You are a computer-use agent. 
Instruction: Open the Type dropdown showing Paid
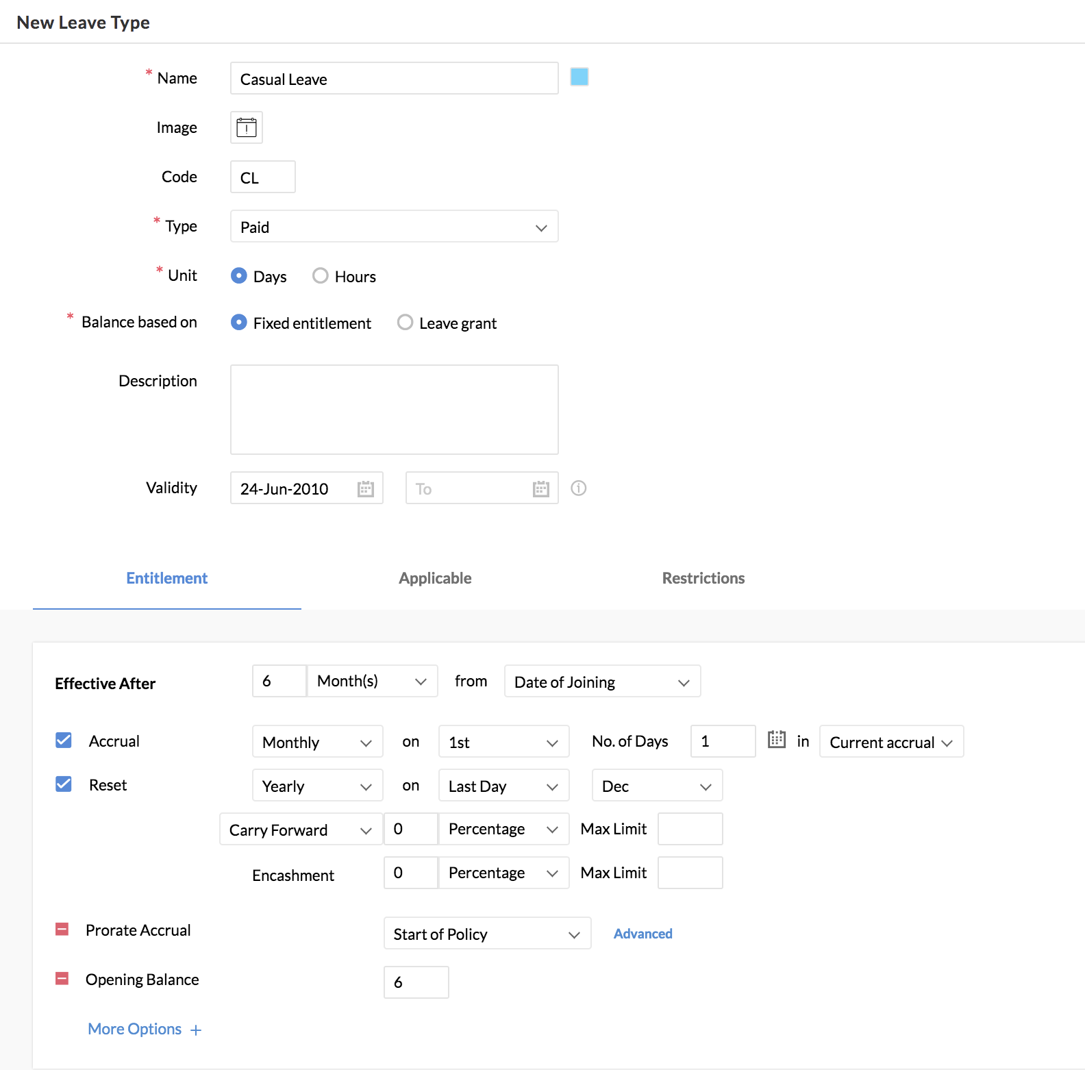coord(394,227)
